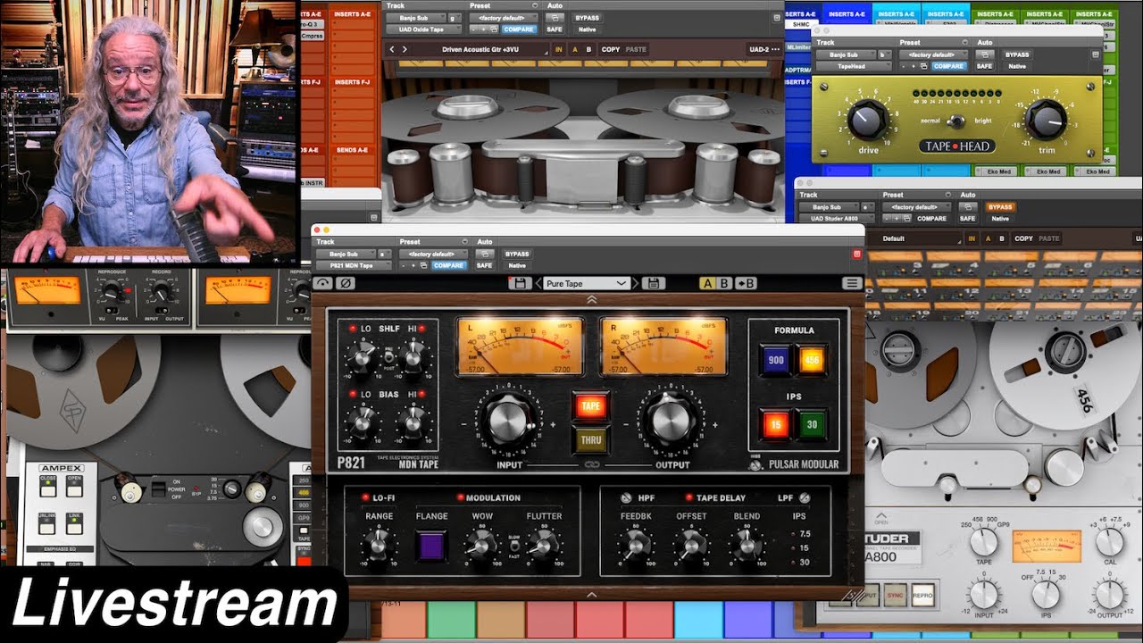Click the forward arrow in Oxide Tape preset bar
1143x643 pixels.
[404, 49]
